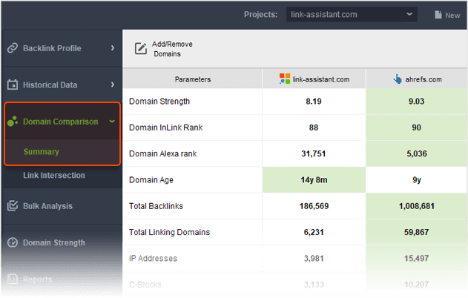
Task: Click the 186,569 total backlinks value
Action: [314, 206]
